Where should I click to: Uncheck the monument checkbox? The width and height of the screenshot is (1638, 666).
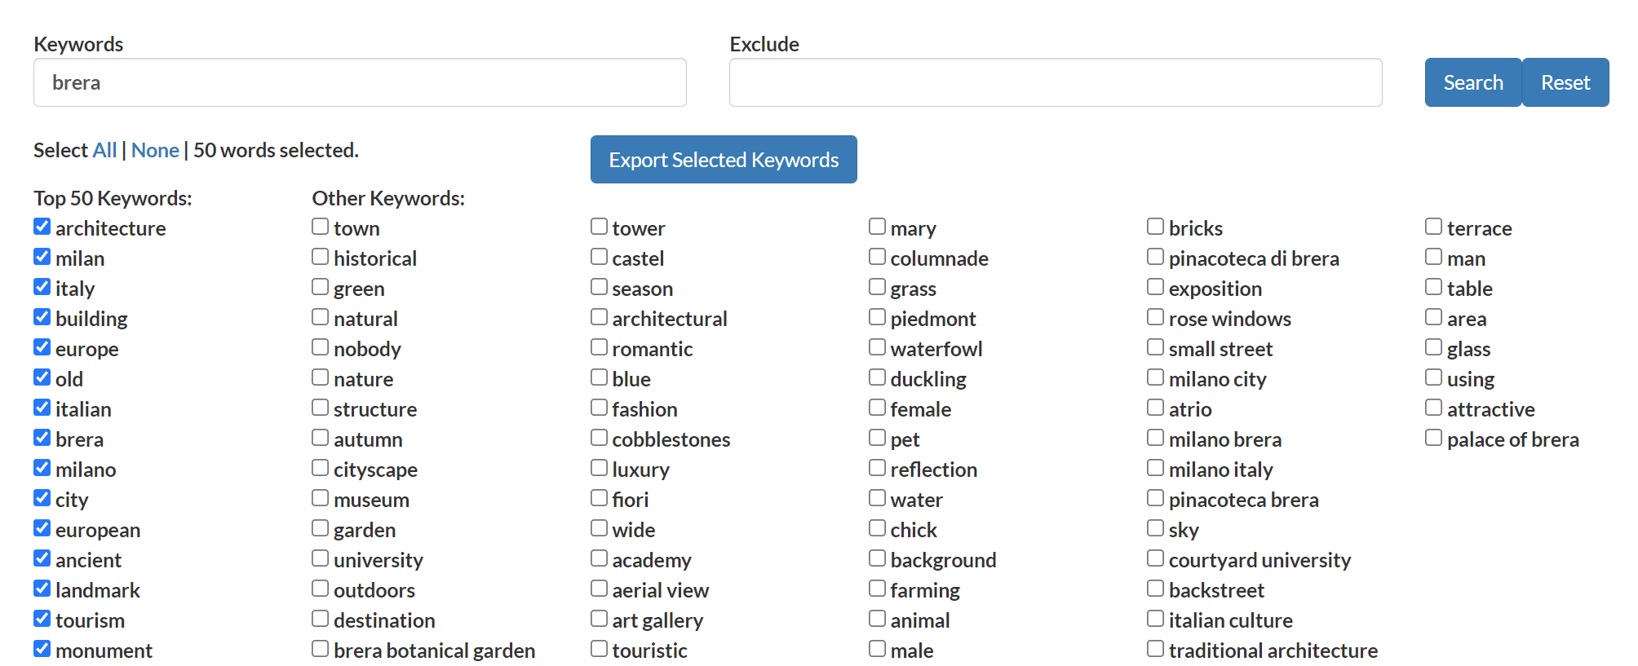coord(42,649)
